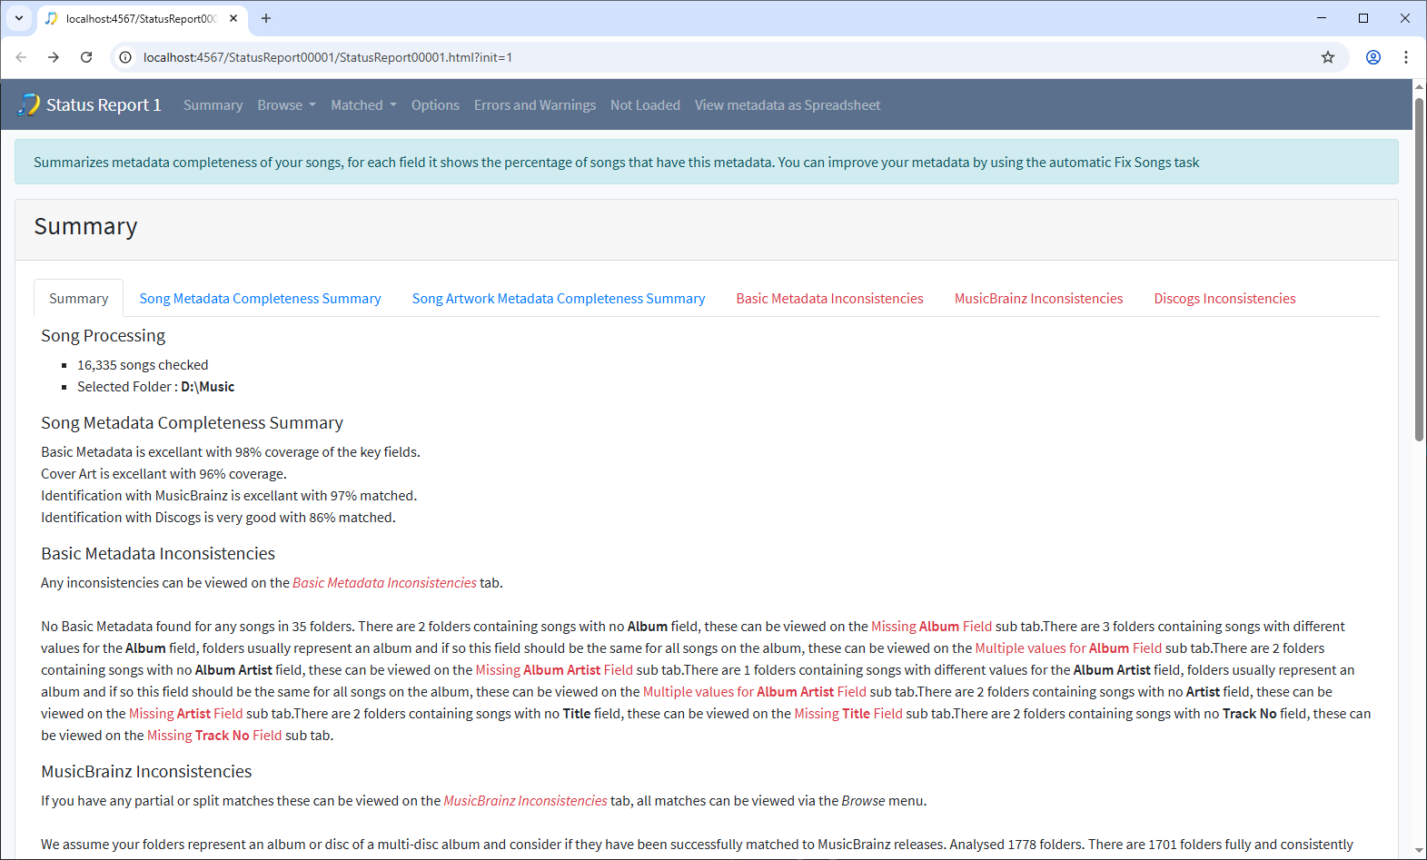This screenshot has height=860, width=1427.
Task: Open the tab search dropdown arrow
Action: pos(19,18)
